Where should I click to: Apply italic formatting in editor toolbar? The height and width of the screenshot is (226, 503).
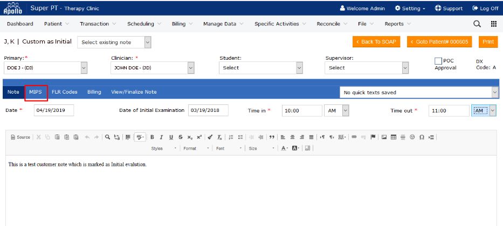click(161, 137)
